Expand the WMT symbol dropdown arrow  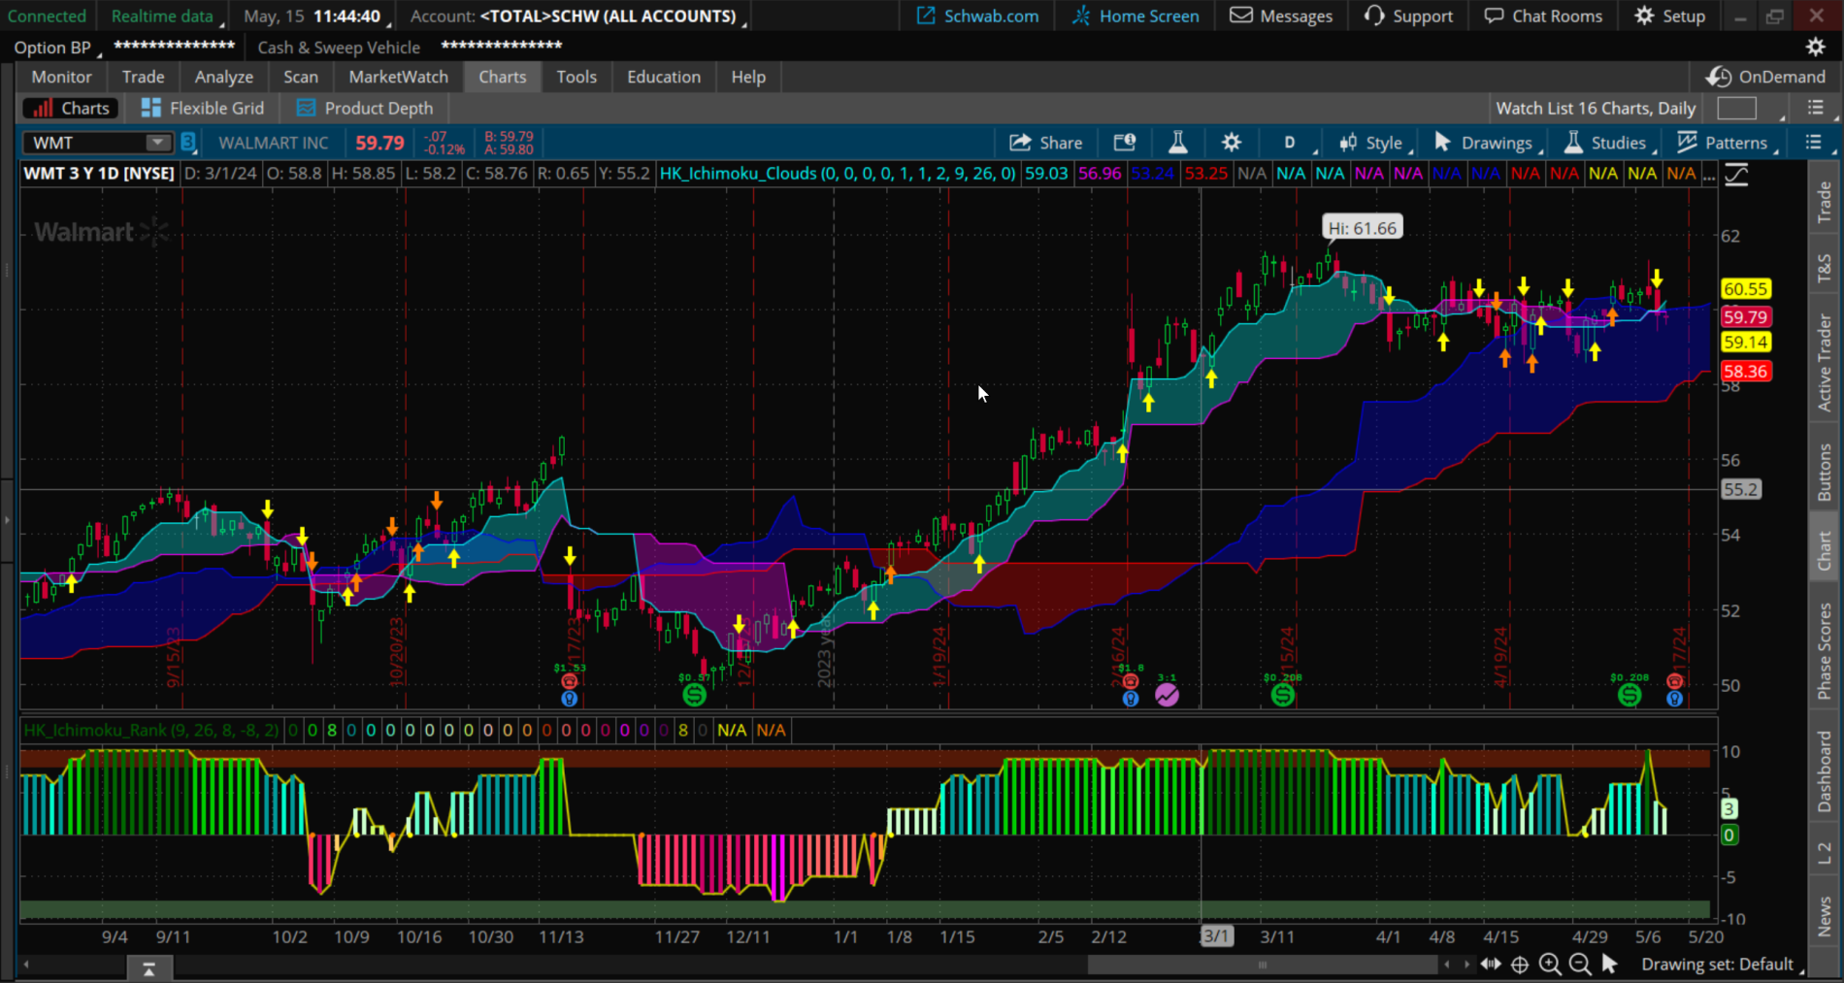point(156,143)
